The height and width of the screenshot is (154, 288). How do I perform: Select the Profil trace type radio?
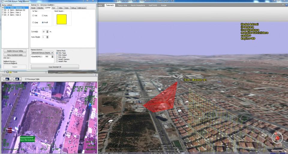(43, 22)
